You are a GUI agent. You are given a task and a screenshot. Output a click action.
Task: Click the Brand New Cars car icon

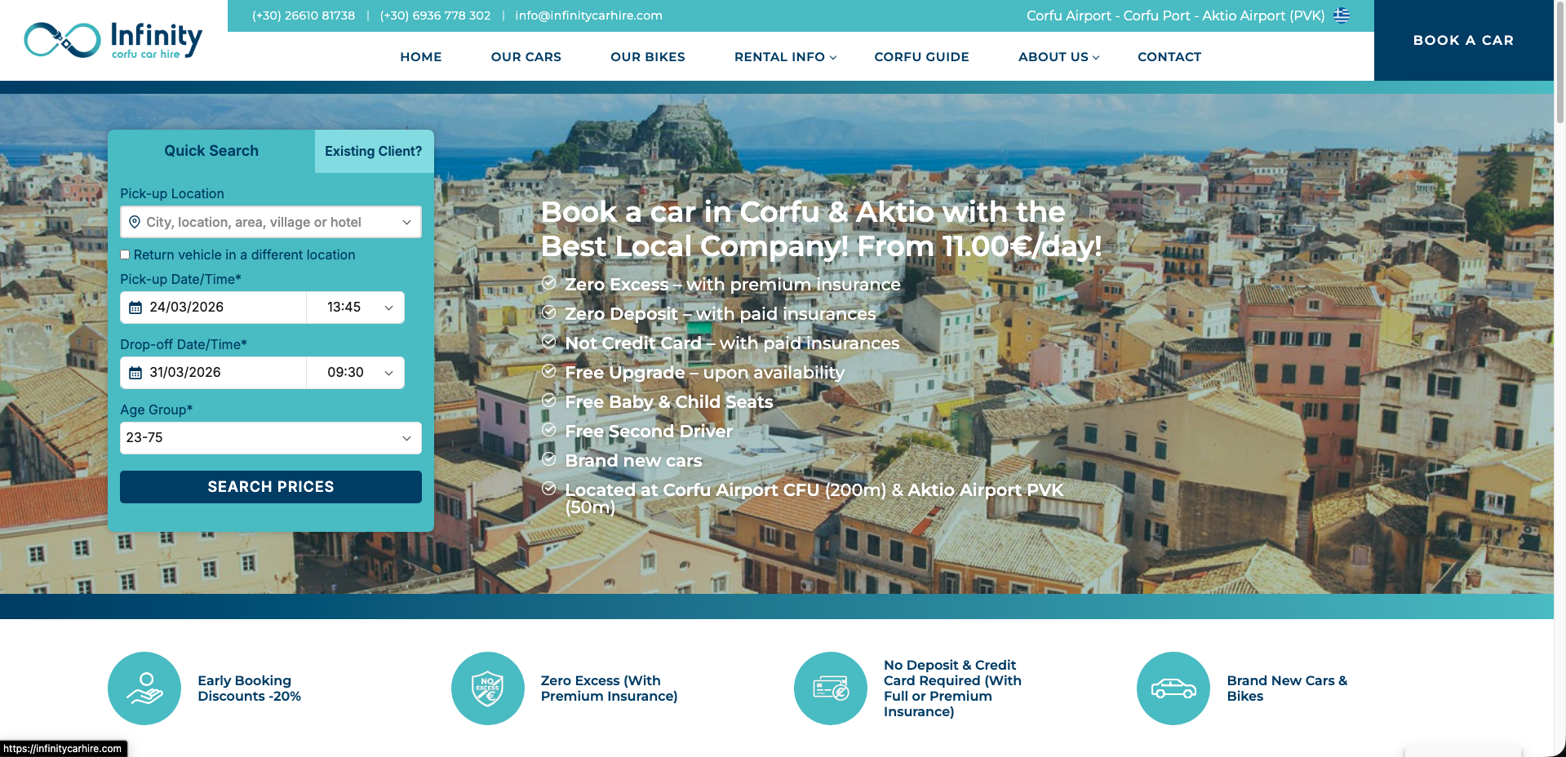click(1173, 688)
